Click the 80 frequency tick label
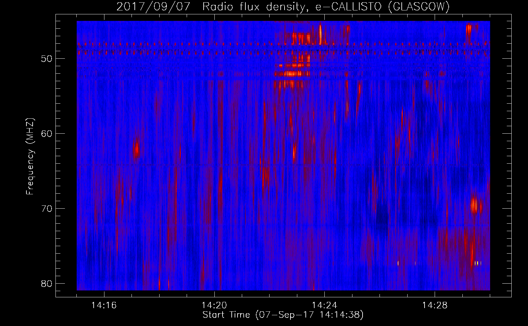 tap(47, 284)
